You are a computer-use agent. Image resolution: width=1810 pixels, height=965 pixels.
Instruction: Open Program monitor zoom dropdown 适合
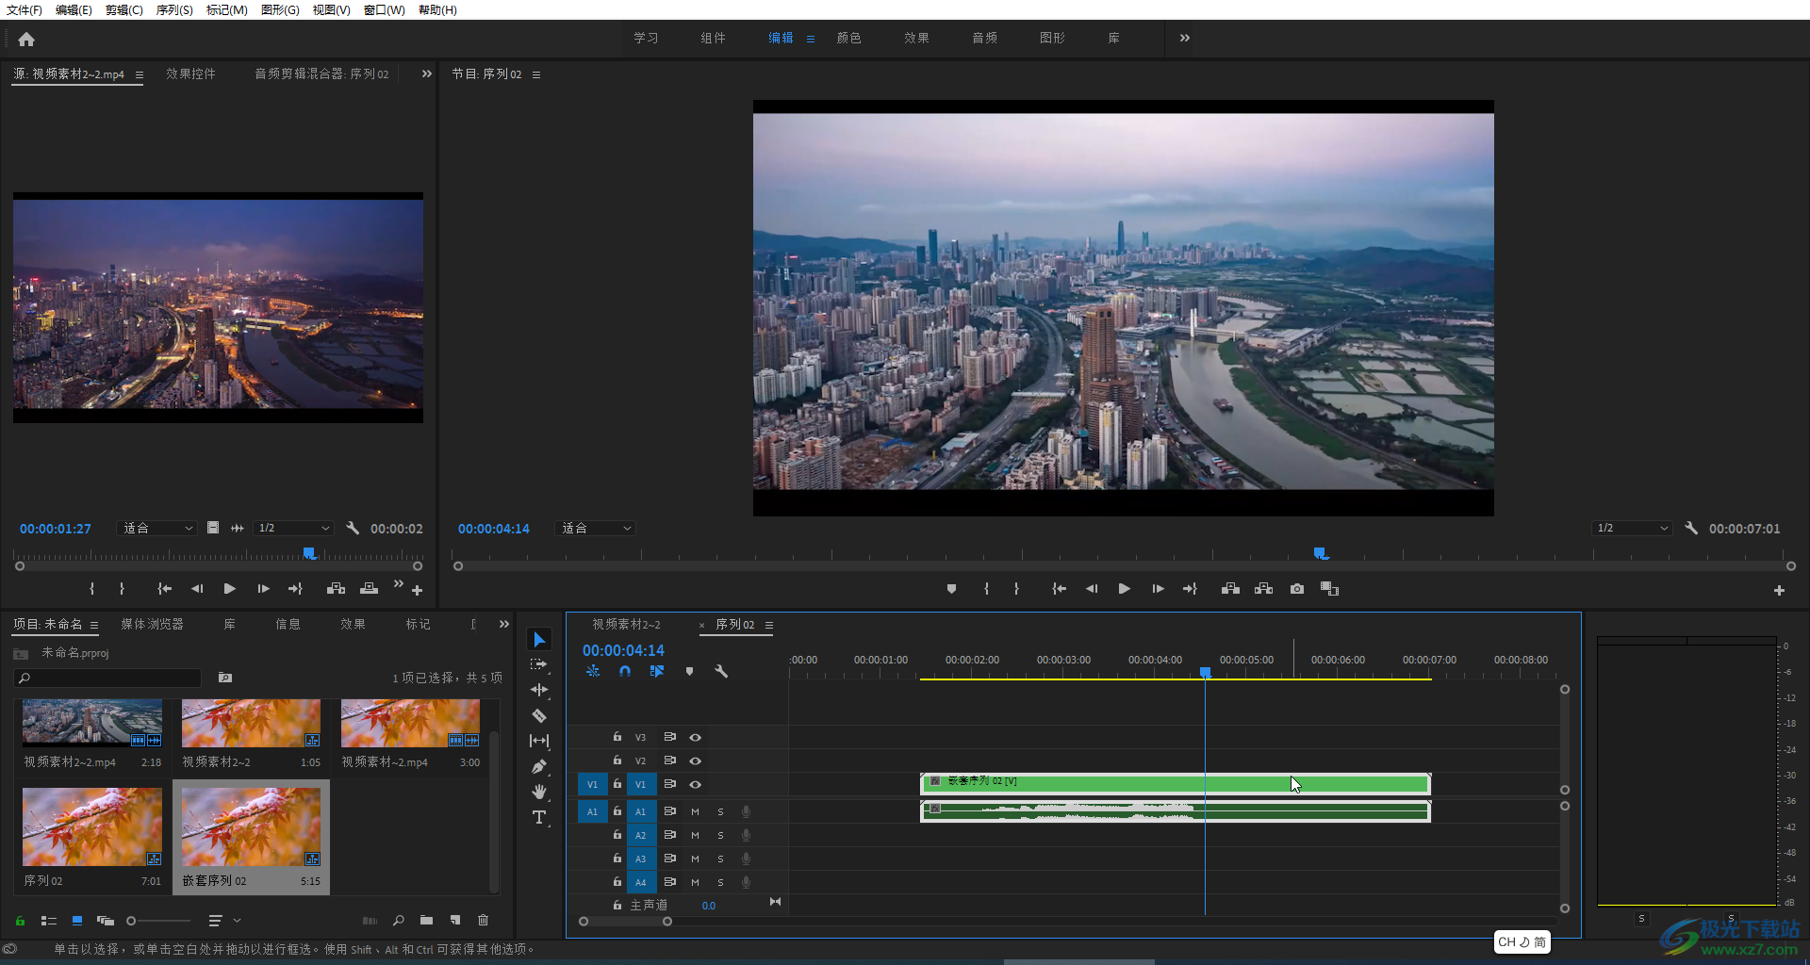coord(596,529)
